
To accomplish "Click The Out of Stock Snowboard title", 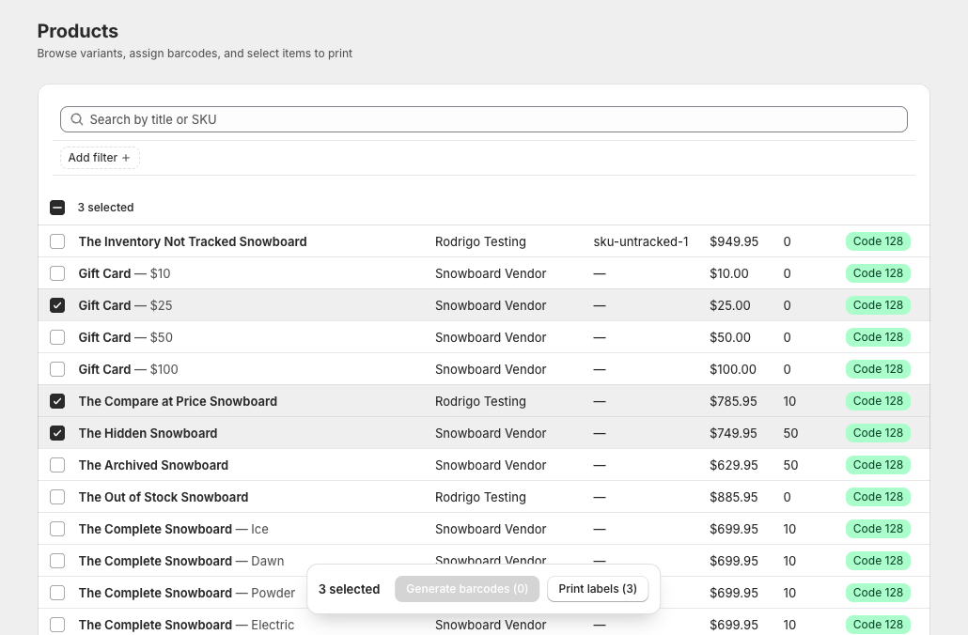I will click(163, 498).
